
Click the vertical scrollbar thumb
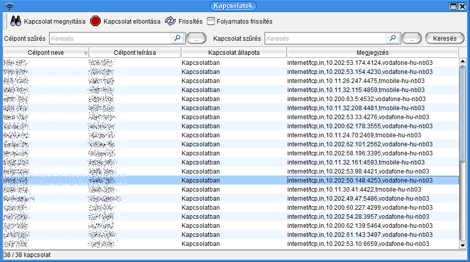point(463,113)
